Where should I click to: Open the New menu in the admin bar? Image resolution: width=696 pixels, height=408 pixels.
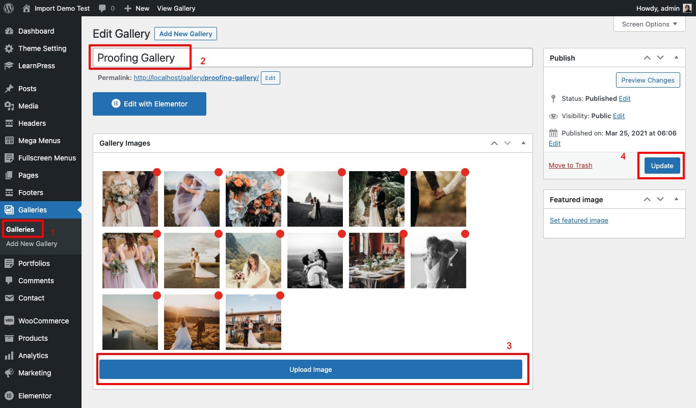coord(137,8)
